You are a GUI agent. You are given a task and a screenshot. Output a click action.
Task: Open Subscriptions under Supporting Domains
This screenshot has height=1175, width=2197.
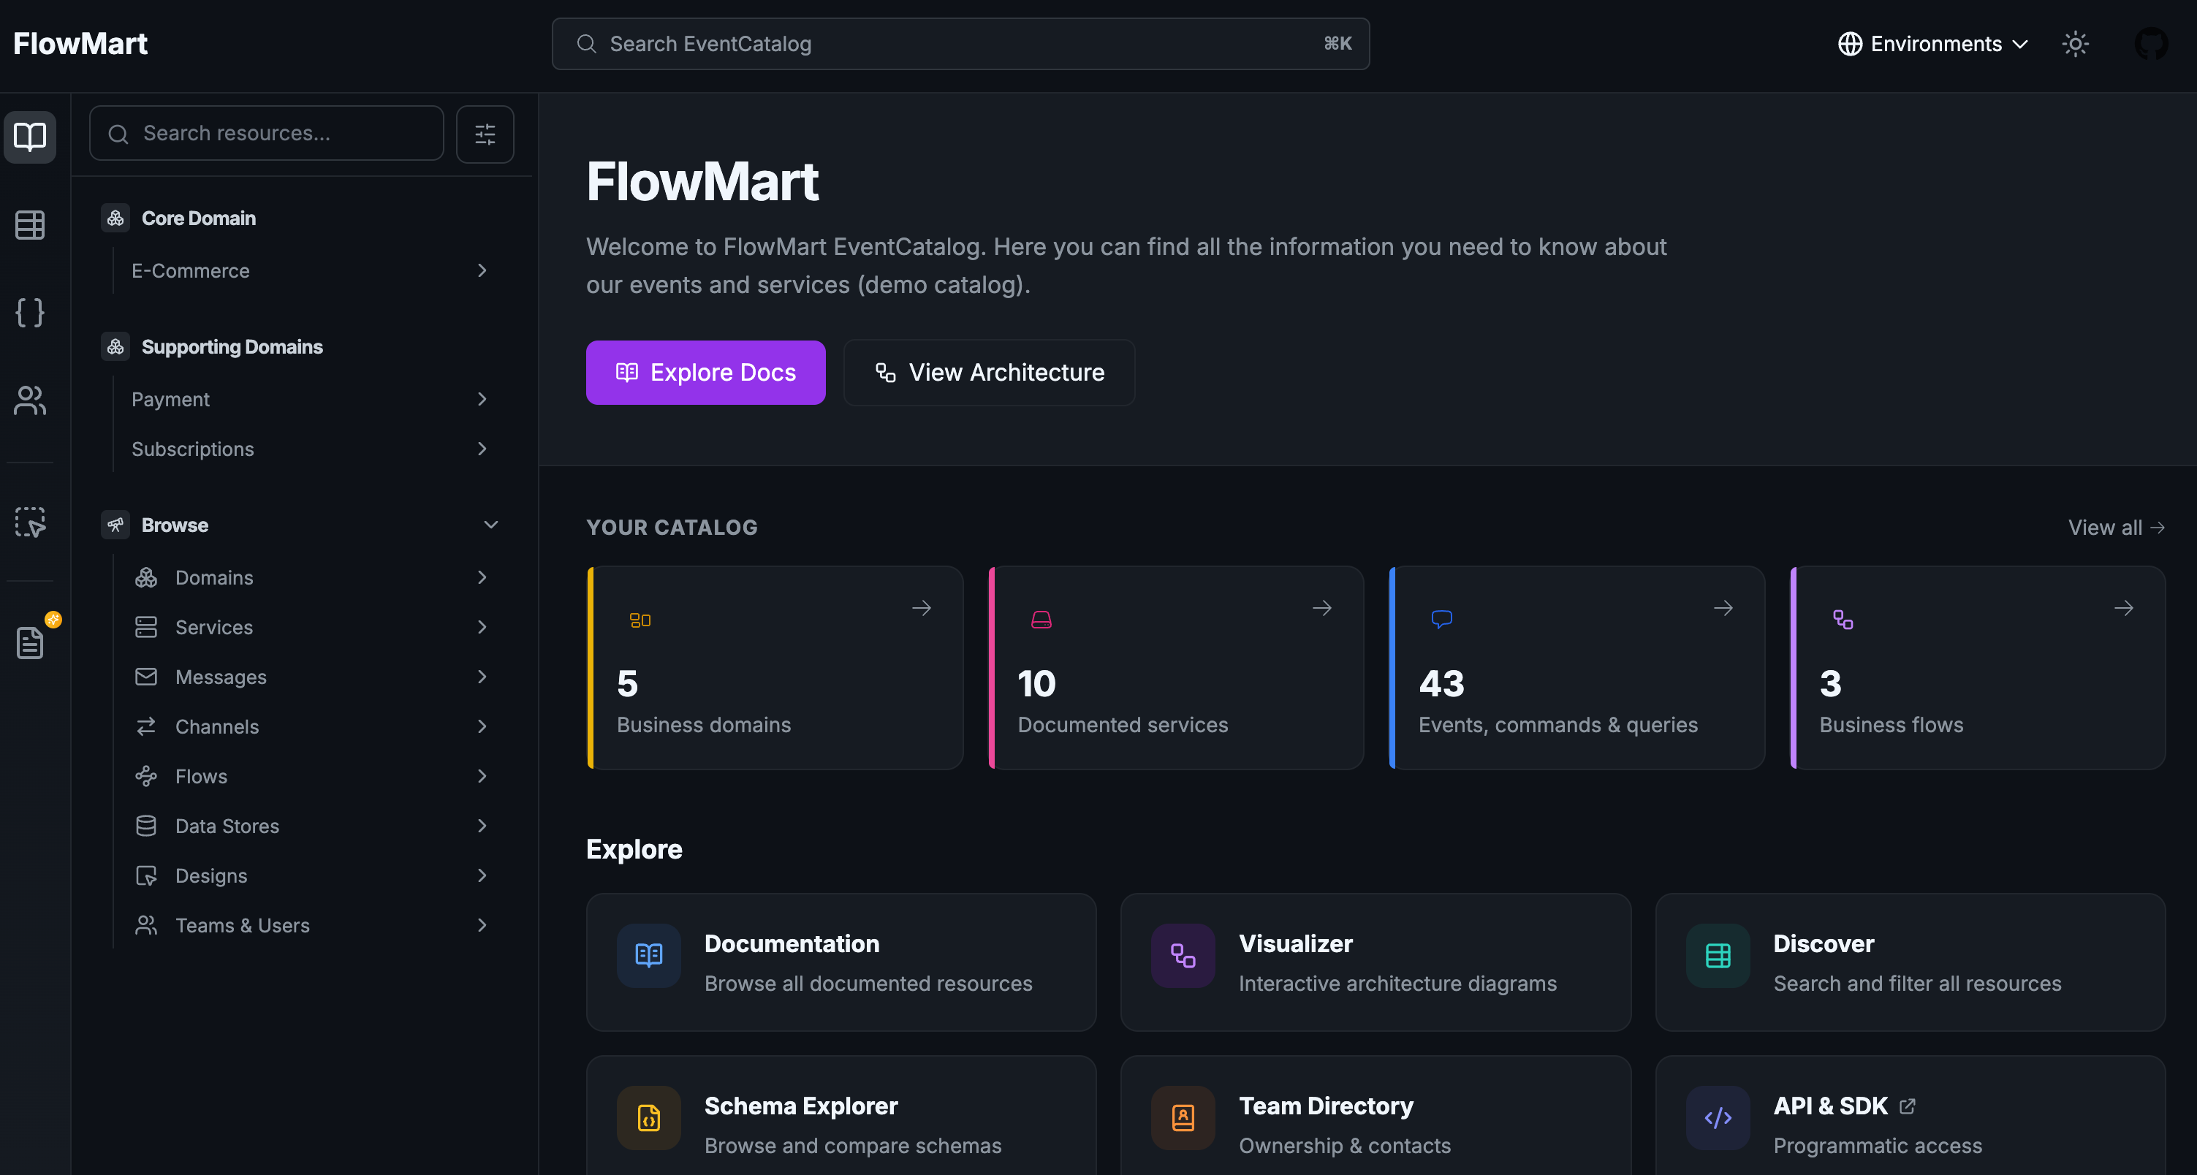[193, 449]
